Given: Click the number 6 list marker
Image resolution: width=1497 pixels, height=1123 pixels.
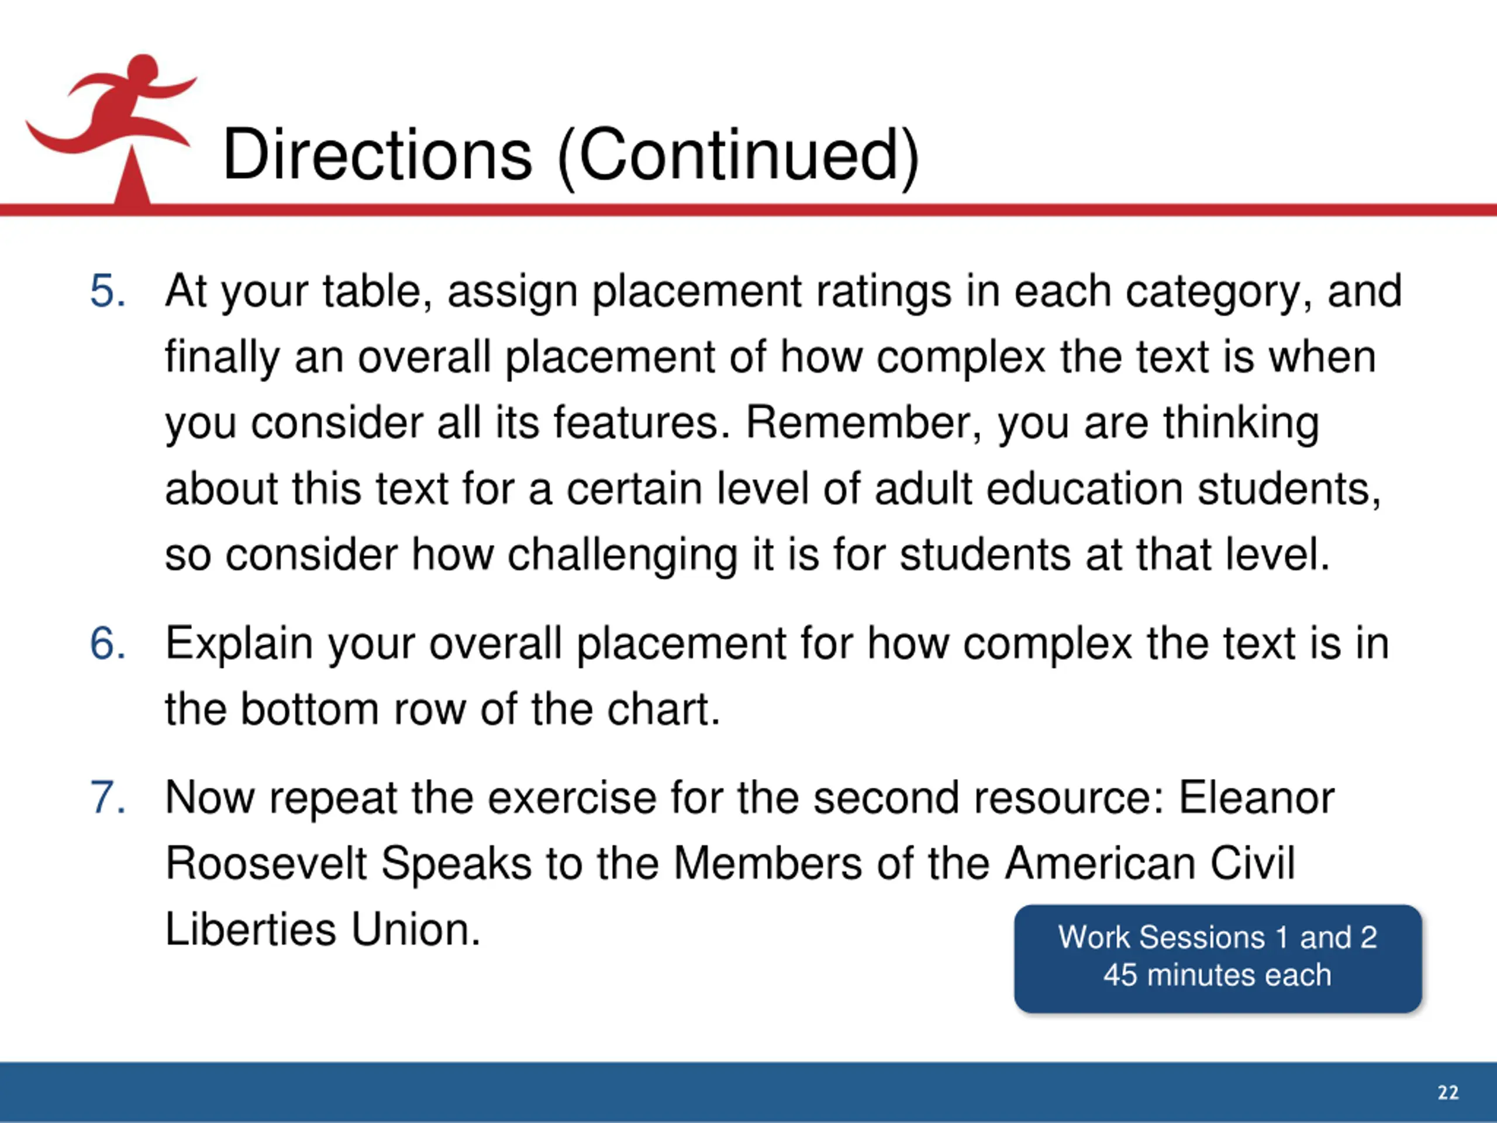Looking at the screenshot, I should point(108,644).
